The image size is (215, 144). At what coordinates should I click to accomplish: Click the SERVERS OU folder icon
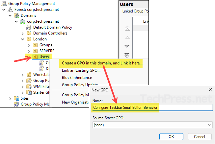[35, 51]
